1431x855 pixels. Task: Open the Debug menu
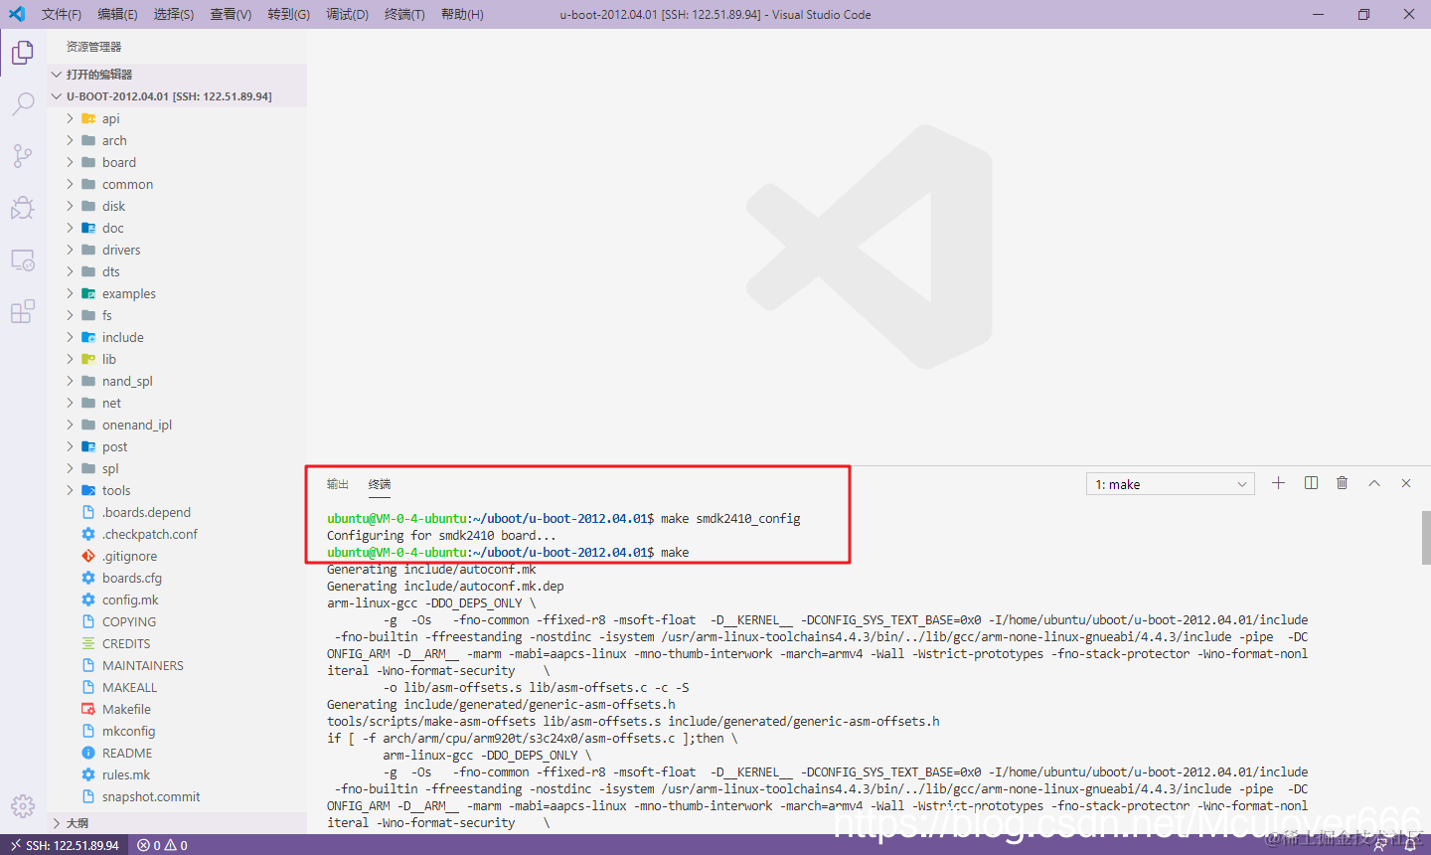click(x=348, y=14)
